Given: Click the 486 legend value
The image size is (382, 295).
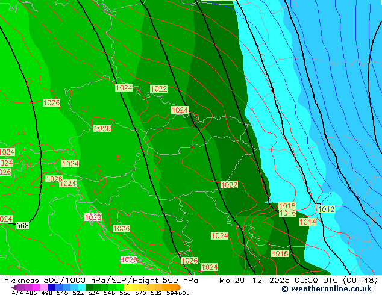Looking at the screenshot, I should click(31, 293).
